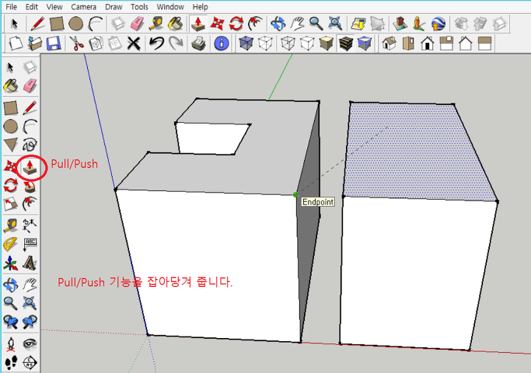Click the Share Component icon
The image size is (531, 373).
(x=499, y=23)
